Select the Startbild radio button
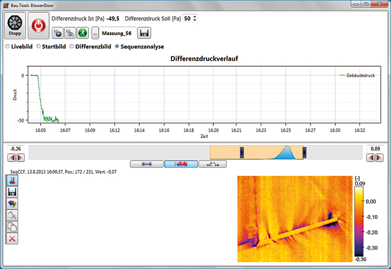The height and width of the screenshot is (269, 391). 38,46
